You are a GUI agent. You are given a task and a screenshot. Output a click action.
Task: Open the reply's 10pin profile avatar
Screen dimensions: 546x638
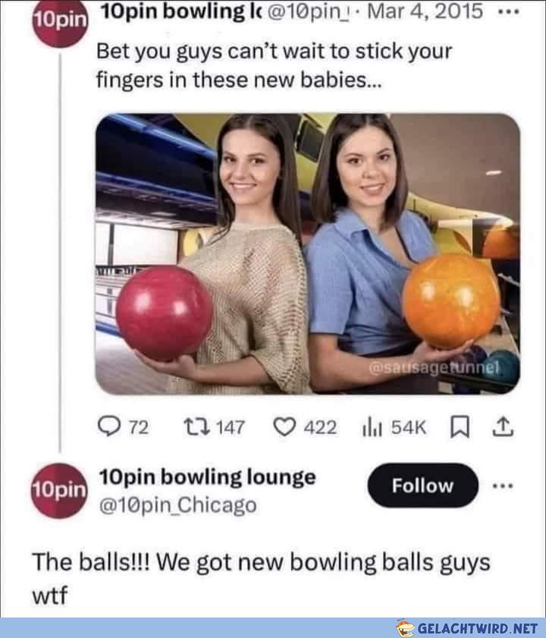point(59,490)
